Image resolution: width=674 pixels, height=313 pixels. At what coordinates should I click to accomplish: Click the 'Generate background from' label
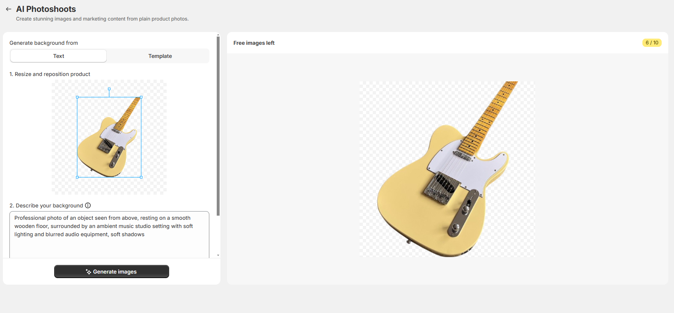(x=44, y=43)
